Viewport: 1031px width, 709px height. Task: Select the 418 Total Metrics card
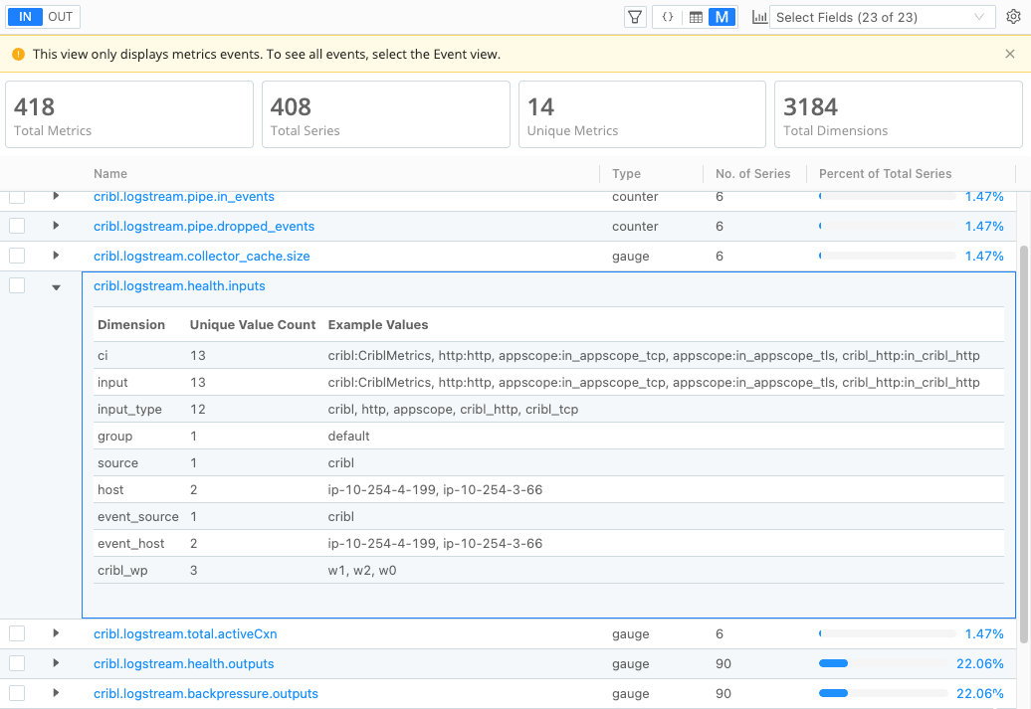[129, 114]
